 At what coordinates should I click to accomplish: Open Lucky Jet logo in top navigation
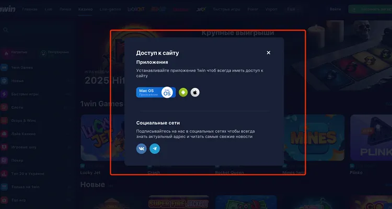coord(136,9)
